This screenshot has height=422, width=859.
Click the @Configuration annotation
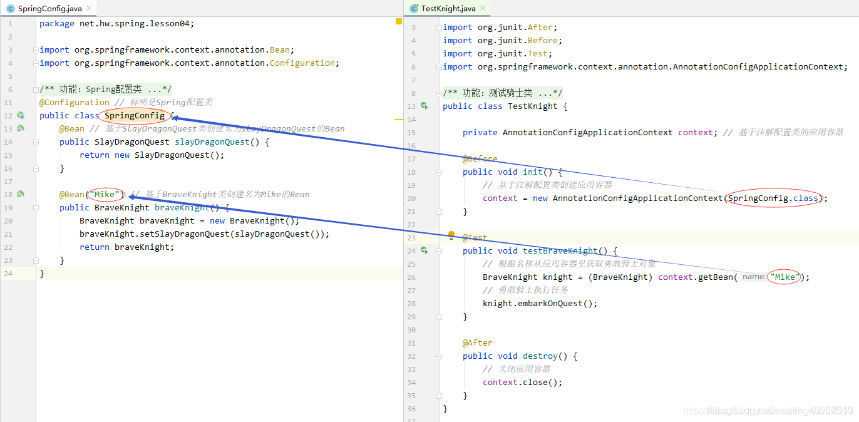[x=75, y=102]
